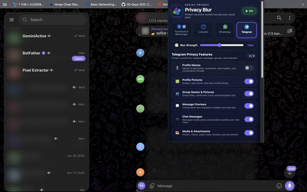Open the Pixel Extractor chat

pos(46,72)
